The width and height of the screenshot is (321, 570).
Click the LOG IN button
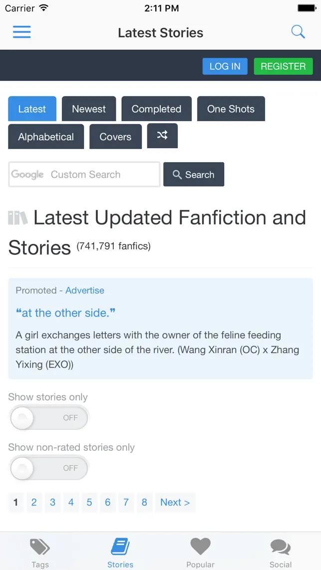coord(225,66)
